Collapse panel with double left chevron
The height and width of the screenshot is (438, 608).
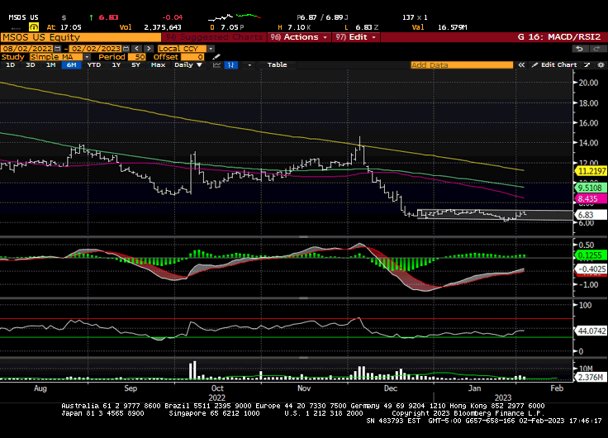click(521, 64)
